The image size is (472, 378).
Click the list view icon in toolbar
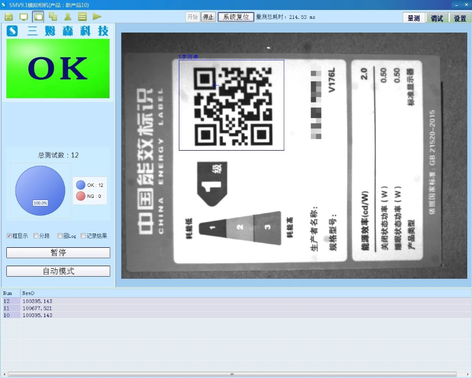click(82, 17)
